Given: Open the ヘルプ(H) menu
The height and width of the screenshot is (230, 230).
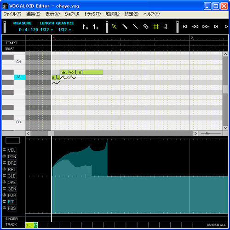Looking at the screenshot, I should (x=151, y=14).
